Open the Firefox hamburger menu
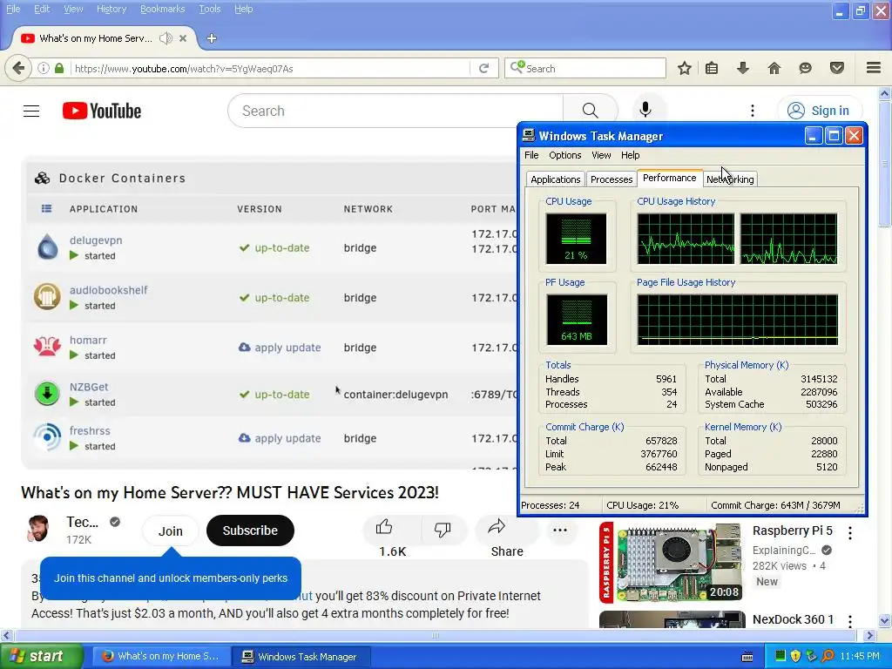892x669 pixels. pyautogui.click(x=874, y=68)
